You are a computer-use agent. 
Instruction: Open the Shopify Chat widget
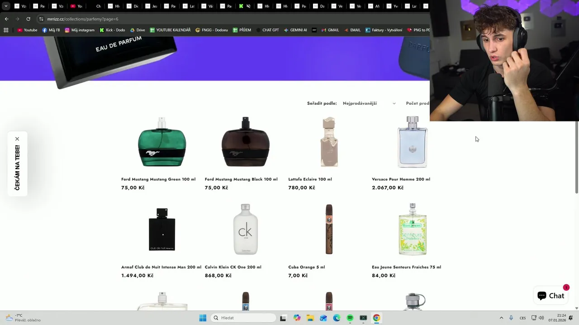tap(551, 296)
